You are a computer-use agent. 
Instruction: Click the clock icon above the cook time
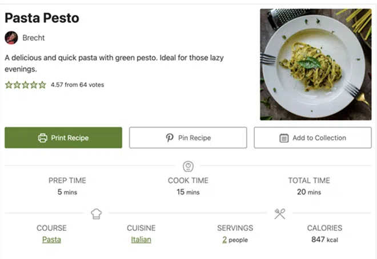point(188,166)
